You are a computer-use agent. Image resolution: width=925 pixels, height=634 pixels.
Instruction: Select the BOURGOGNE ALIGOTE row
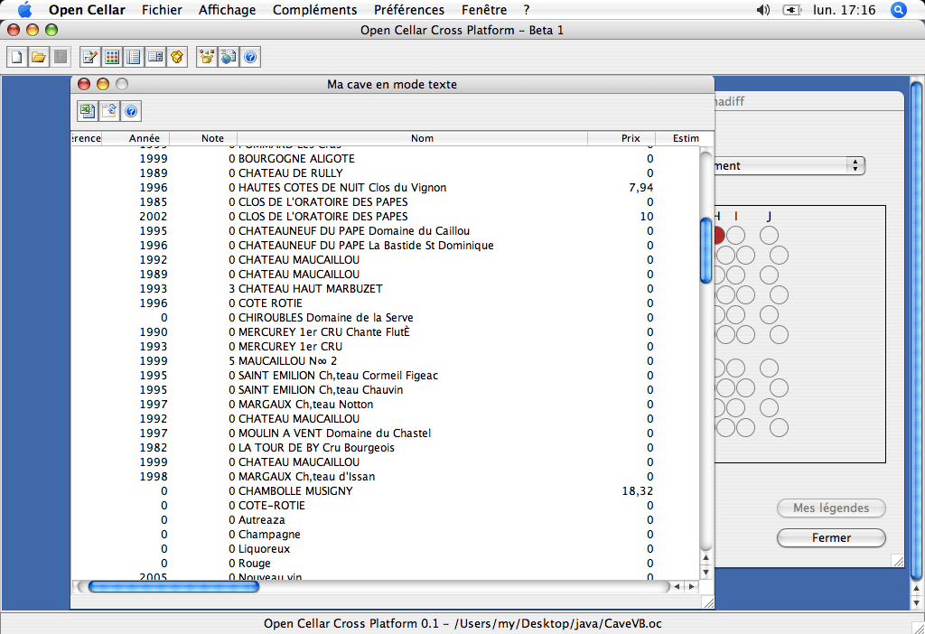click(x=385, y=159)
